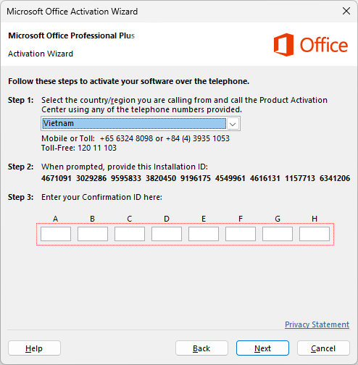Focus Confirmation ID field F
The height and width of the screenshot is (365, 358).
point(241,234)
